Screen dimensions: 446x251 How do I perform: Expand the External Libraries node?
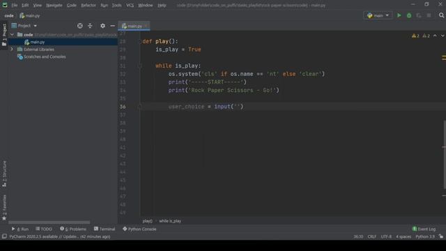tap(12, 50)
